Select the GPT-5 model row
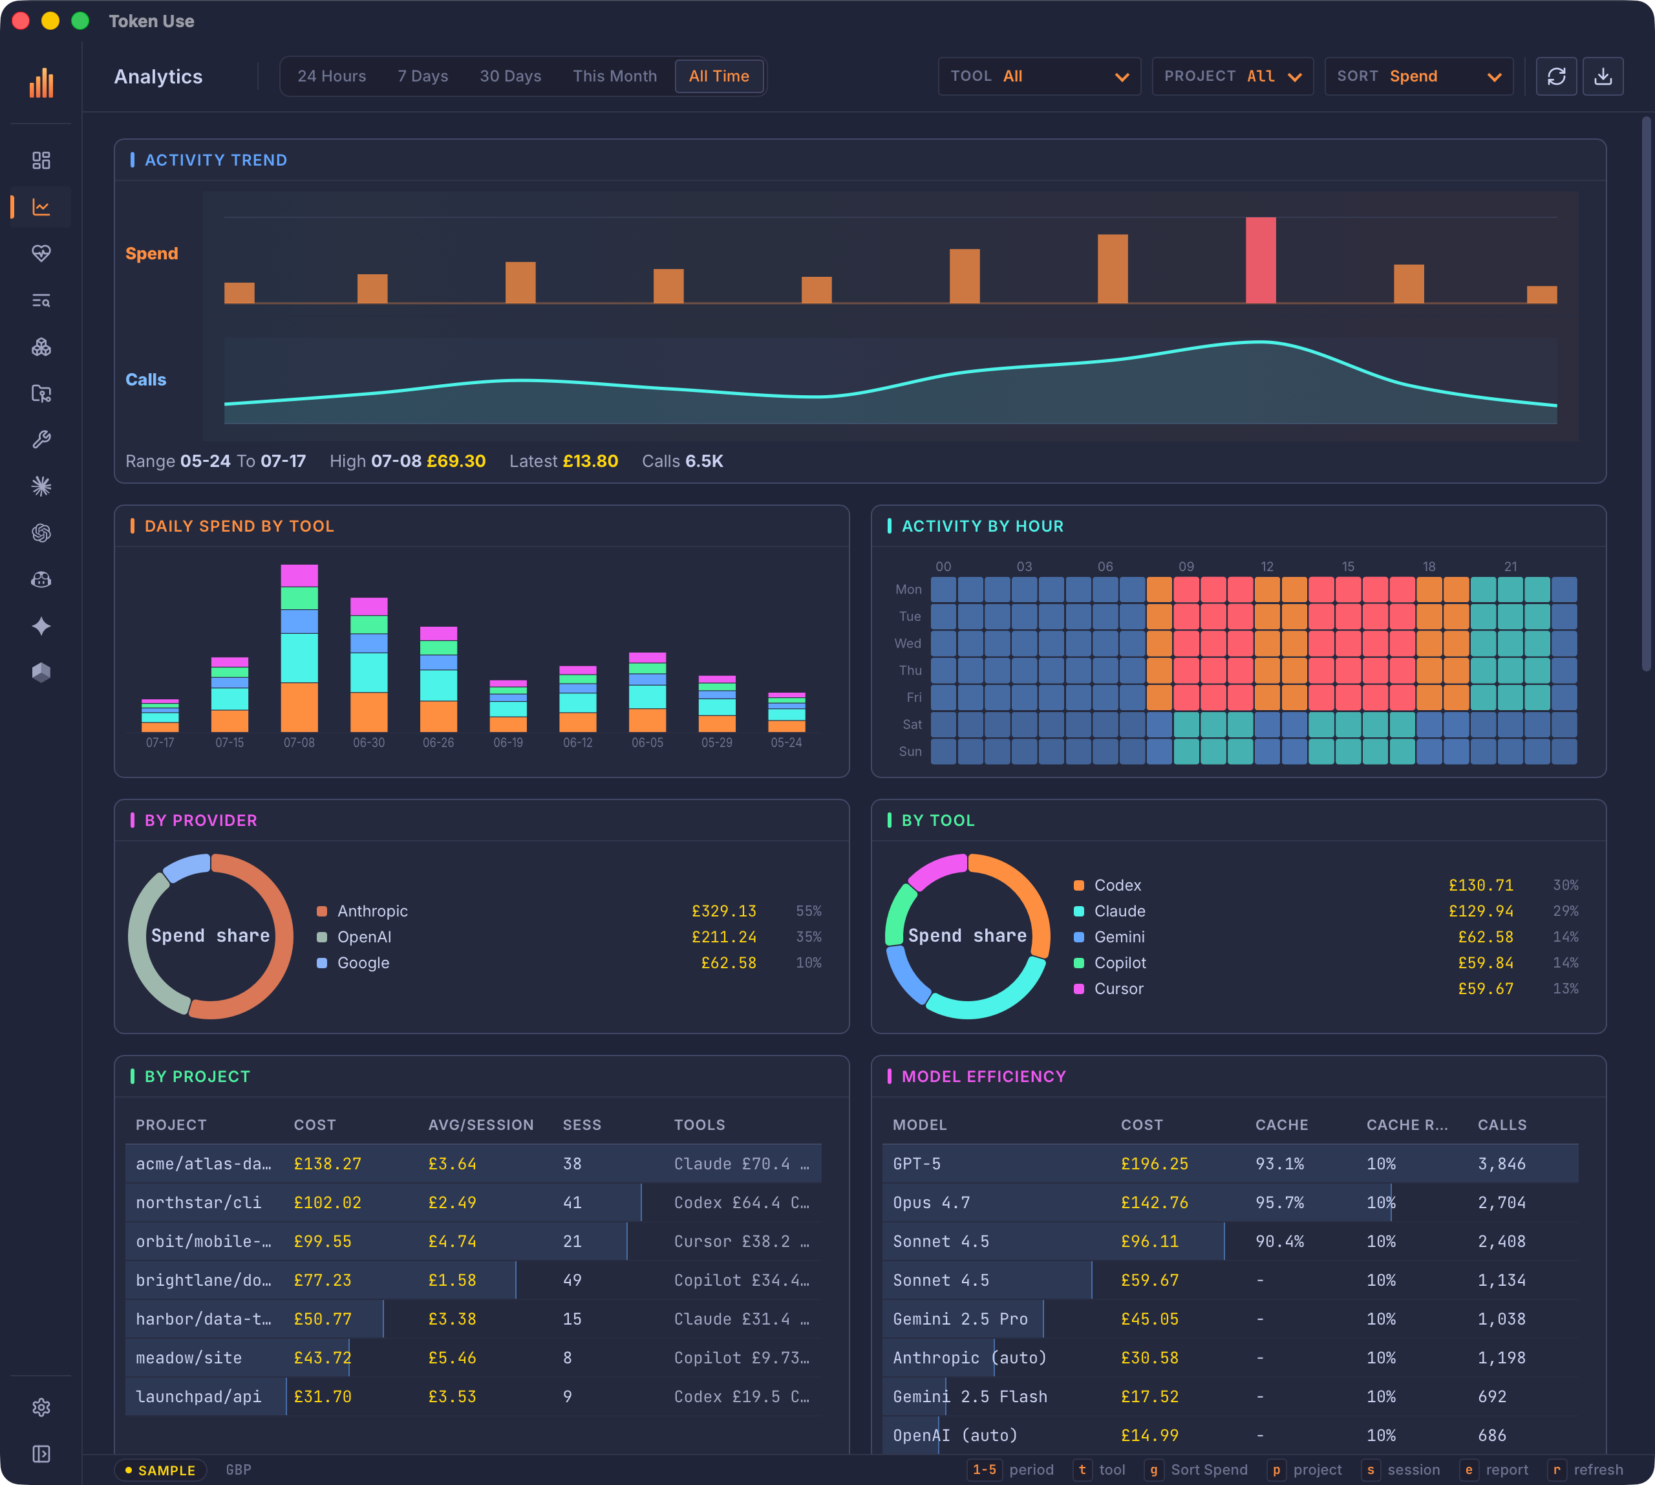The width and height of the screenshot is (1655, 1485). [x=1230, y=1164]
